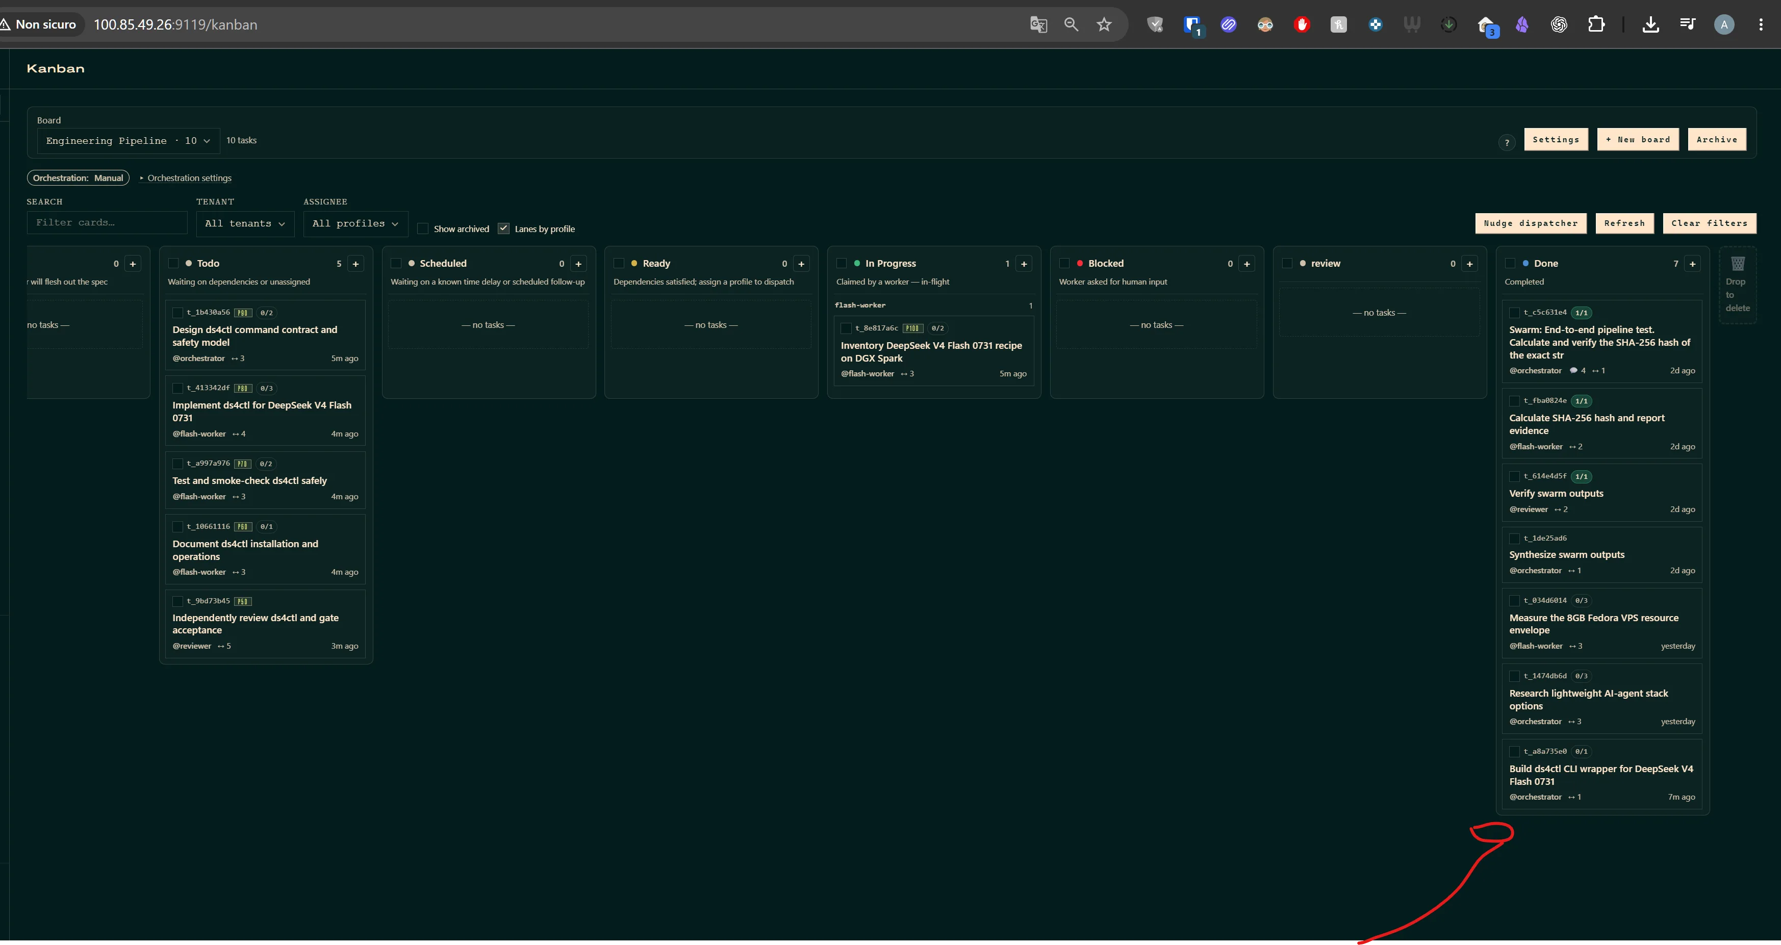This screenshot has width=1781, height=945.
Task: Click the Archive button
Action: [1717, 140]
